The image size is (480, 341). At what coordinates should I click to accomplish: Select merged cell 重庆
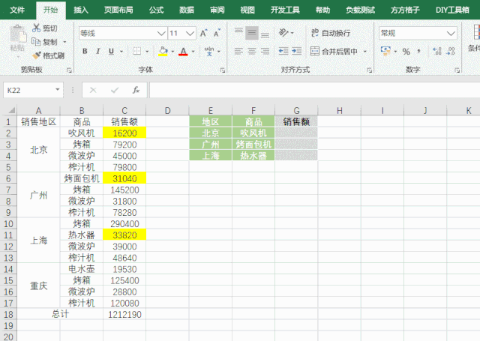coord(38,286)
